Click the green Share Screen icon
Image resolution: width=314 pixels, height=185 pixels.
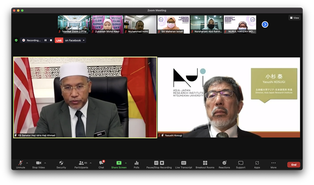[x=119, y=163]
